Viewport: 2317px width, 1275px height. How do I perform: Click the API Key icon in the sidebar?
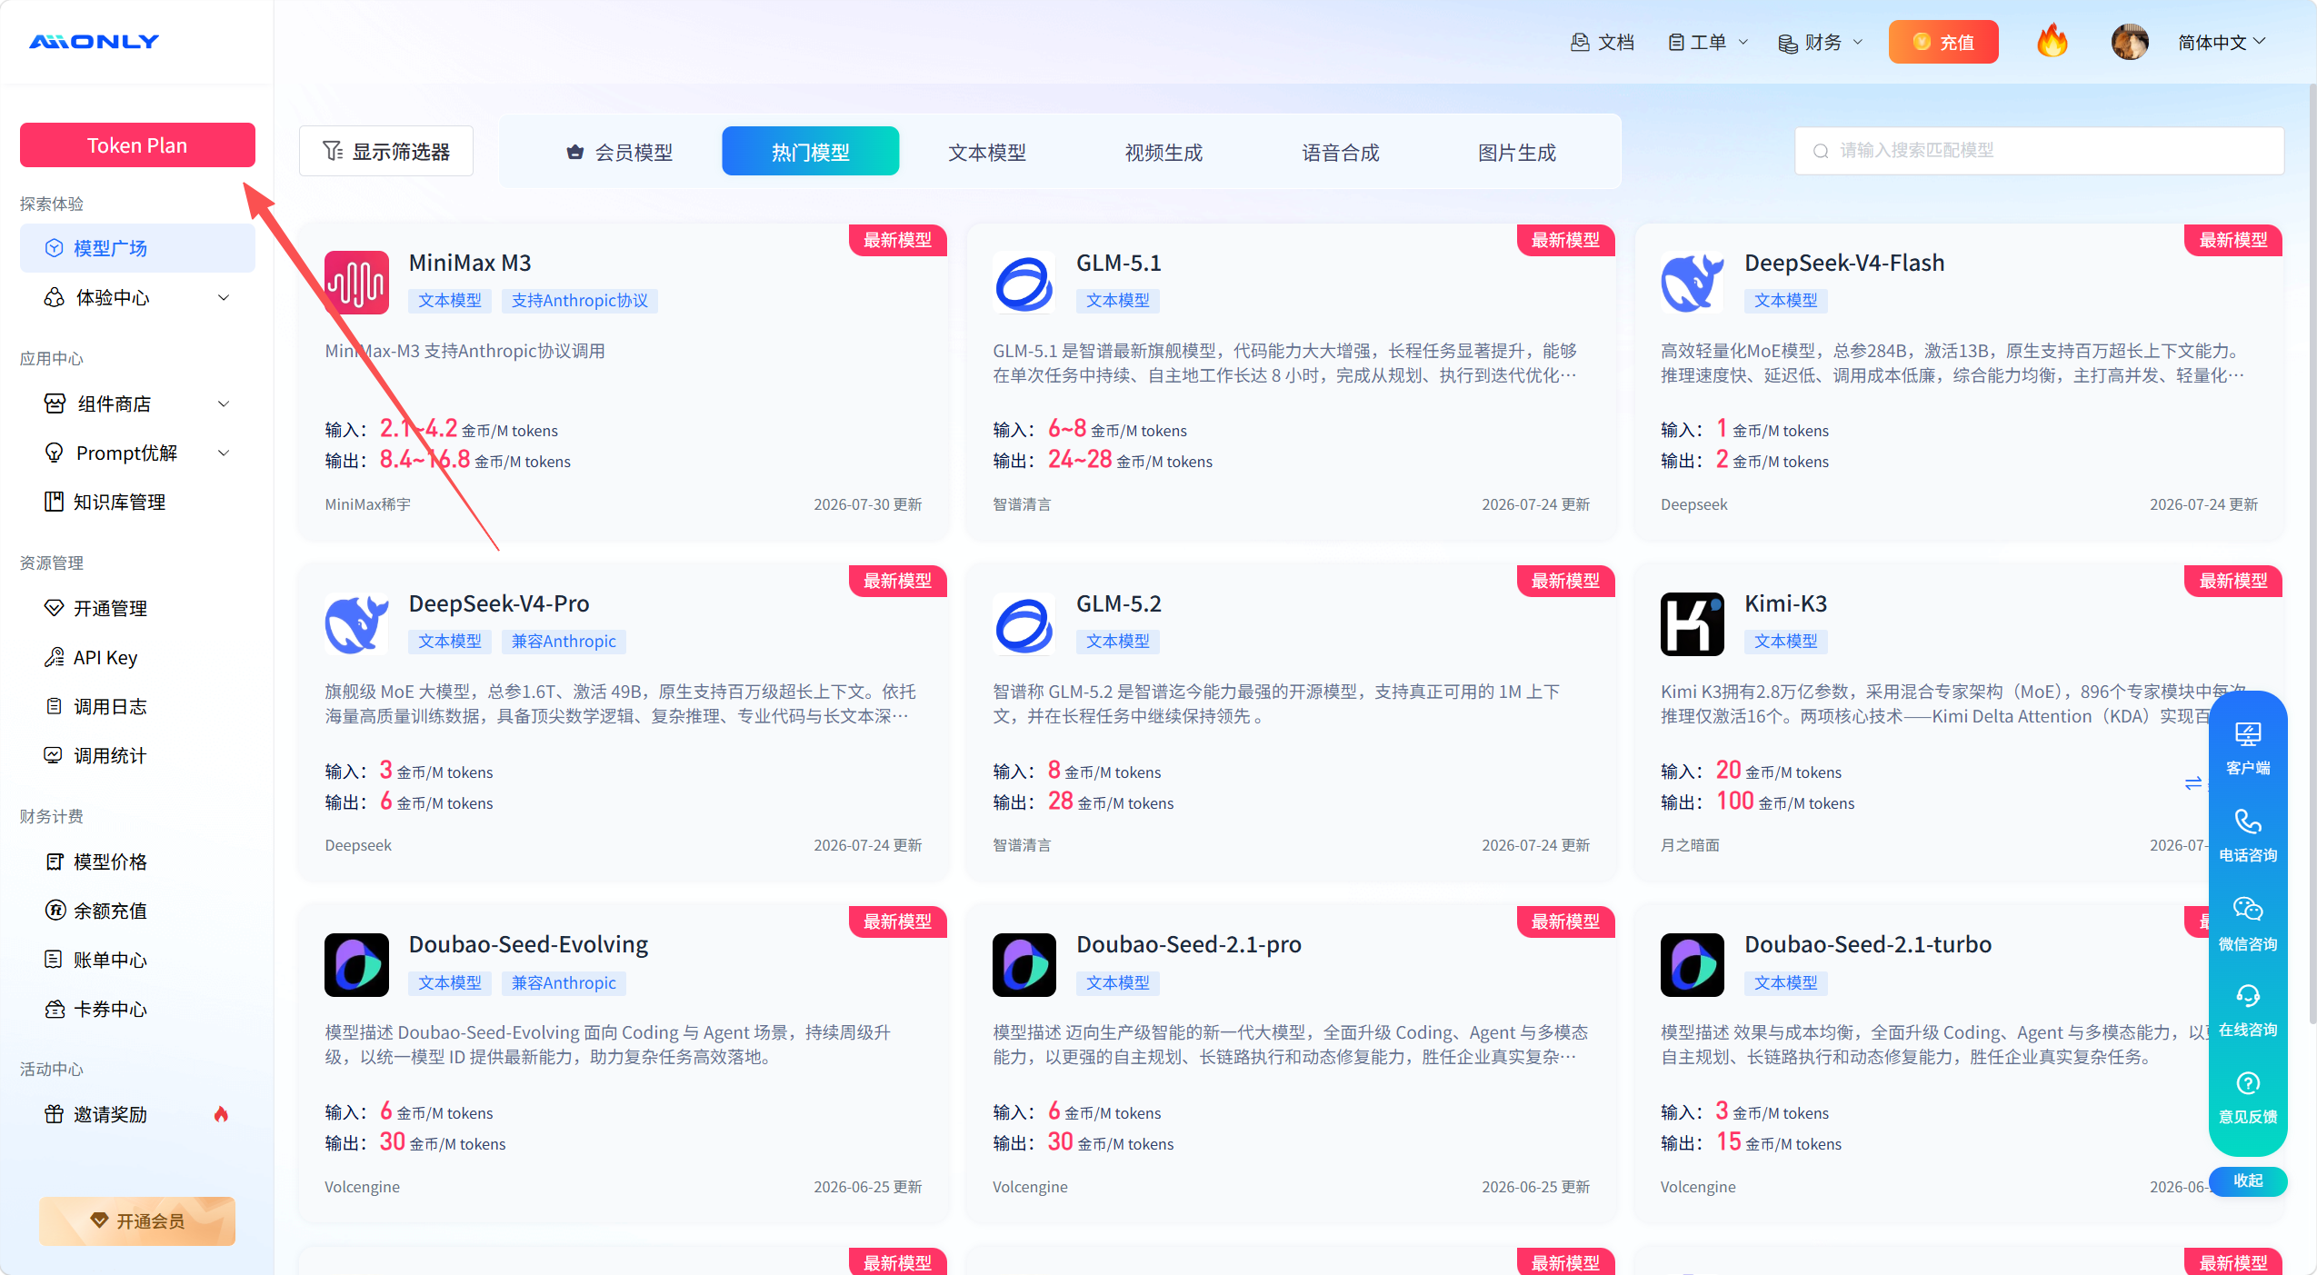point(55,657)
